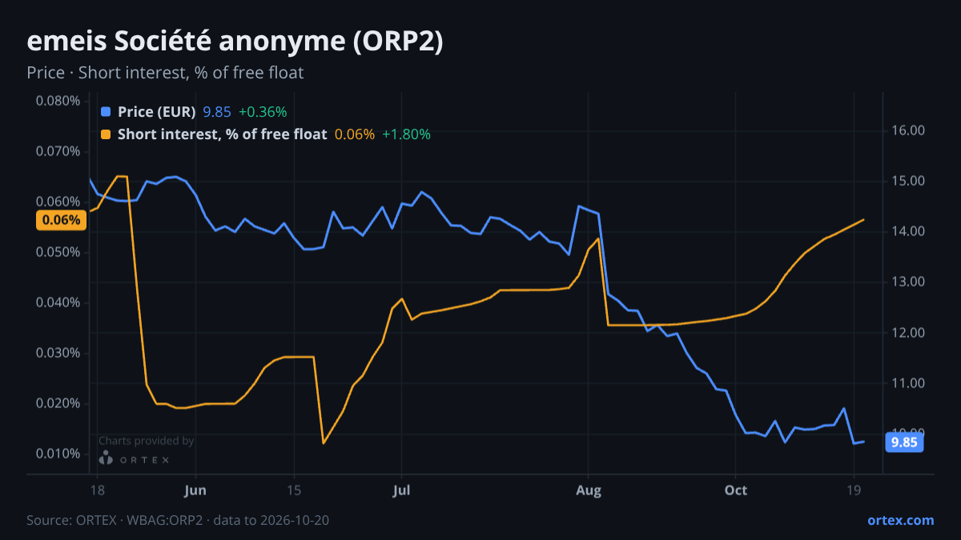Click the blue 9.85 price axis badge
961x540 pixels.
click(904, 442)
